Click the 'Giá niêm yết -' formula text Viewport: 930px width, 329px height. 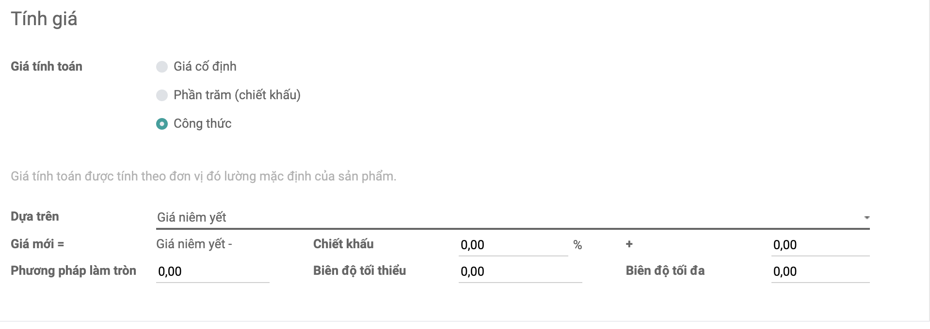tap(194, 244)
